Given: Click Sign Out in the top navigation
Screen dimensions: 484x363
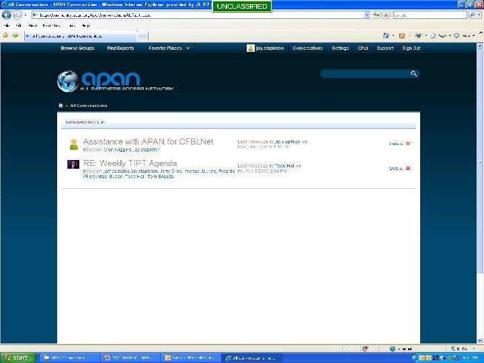Looking at the screenshot, I should 411,48.
